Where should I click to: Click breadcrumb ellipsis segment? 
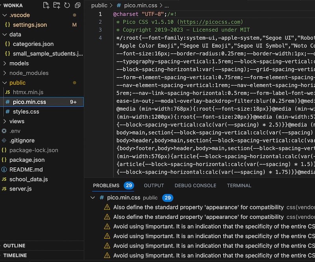(167, 6)
